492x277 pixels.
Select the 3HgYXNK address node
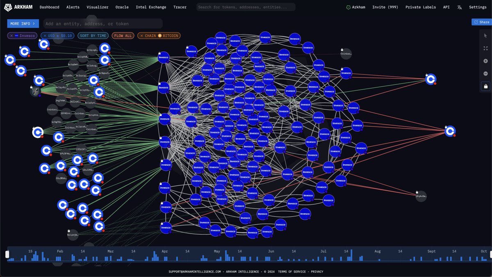(x=60, y=100)
